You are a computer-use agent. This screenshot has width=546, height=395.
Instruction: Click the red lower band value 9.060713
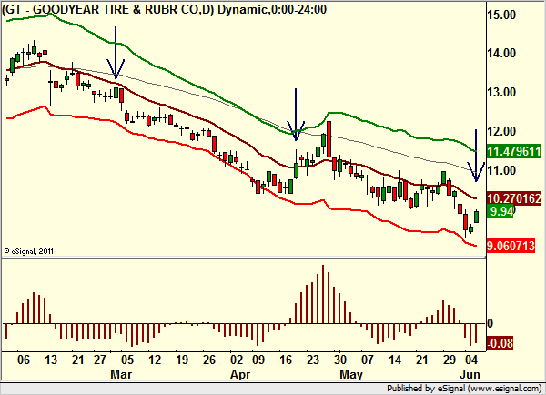(511, 246)
